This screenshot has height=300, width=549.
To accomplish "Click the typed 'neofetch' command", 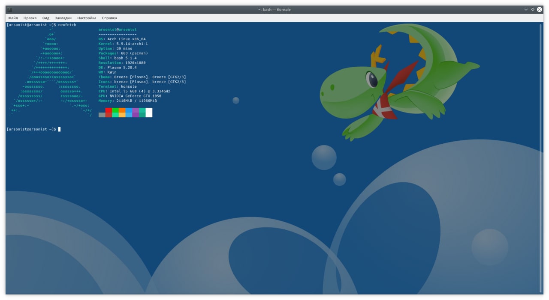I will (x=67, y=25).
